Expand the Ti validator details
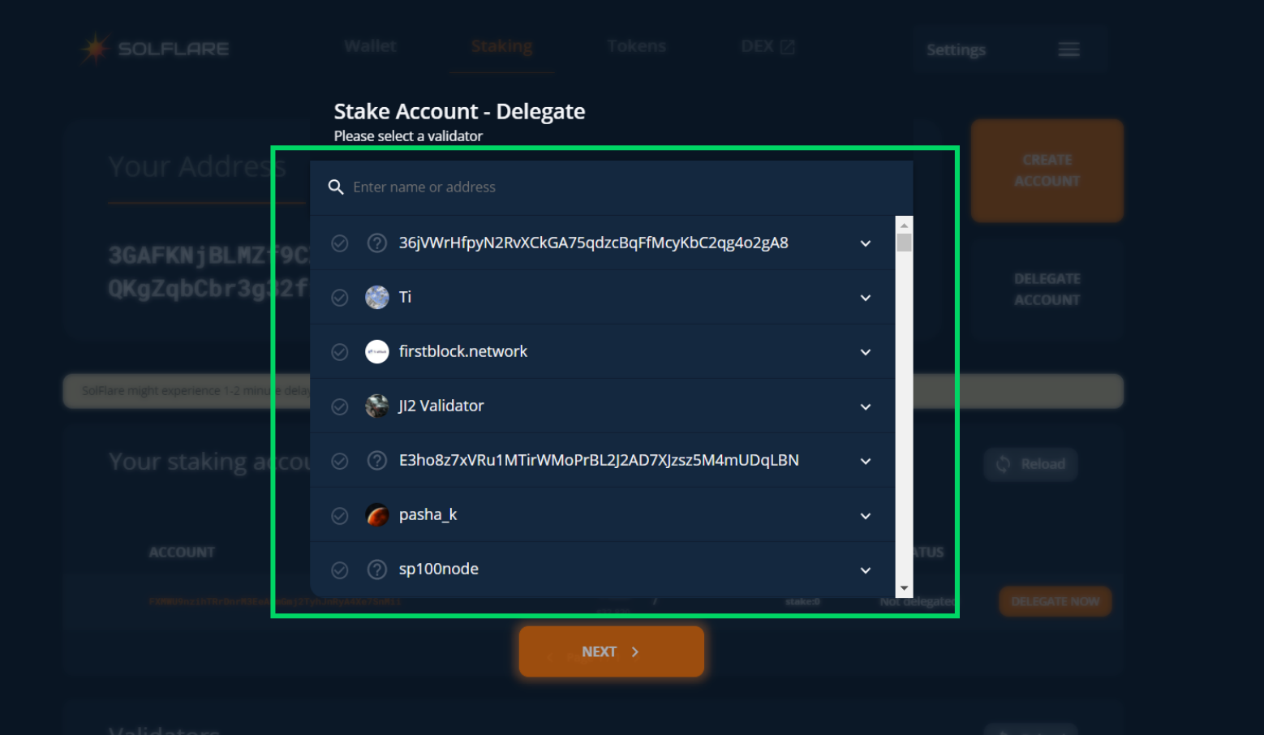Viewport: 1264px width, 735px height. point(866,298)
